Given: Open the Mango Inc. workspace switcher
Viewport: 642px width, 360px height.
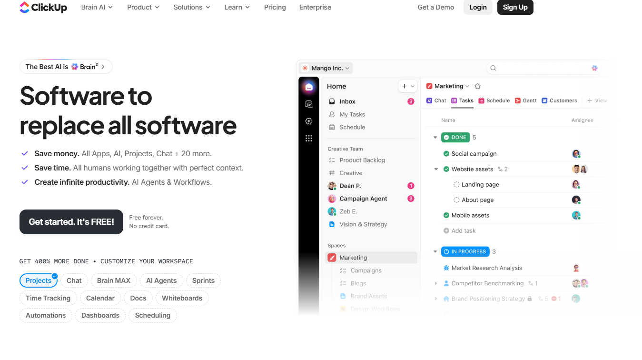Looking at the screenshot, I should (x=326, y=68).
